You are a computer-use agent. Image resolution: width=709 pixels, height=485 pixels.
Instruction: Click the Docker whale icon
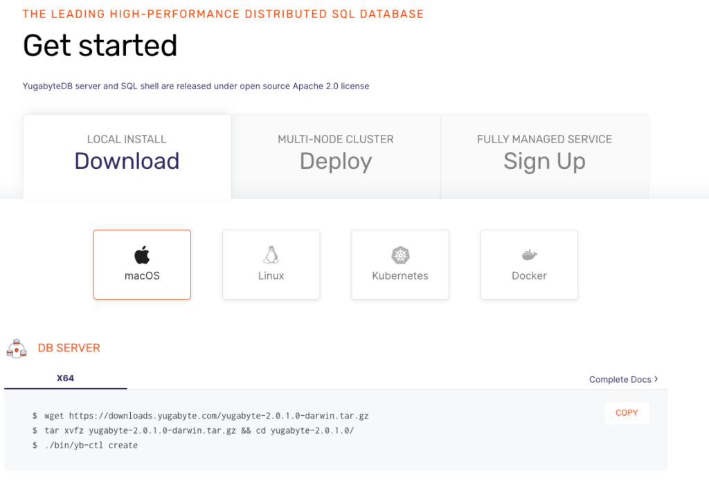pos(529,255)
